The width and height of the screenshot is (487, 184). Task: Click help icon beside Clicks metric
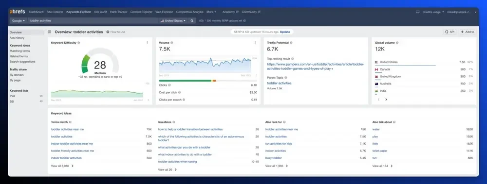pyautogui.click(x=169, y=85)
